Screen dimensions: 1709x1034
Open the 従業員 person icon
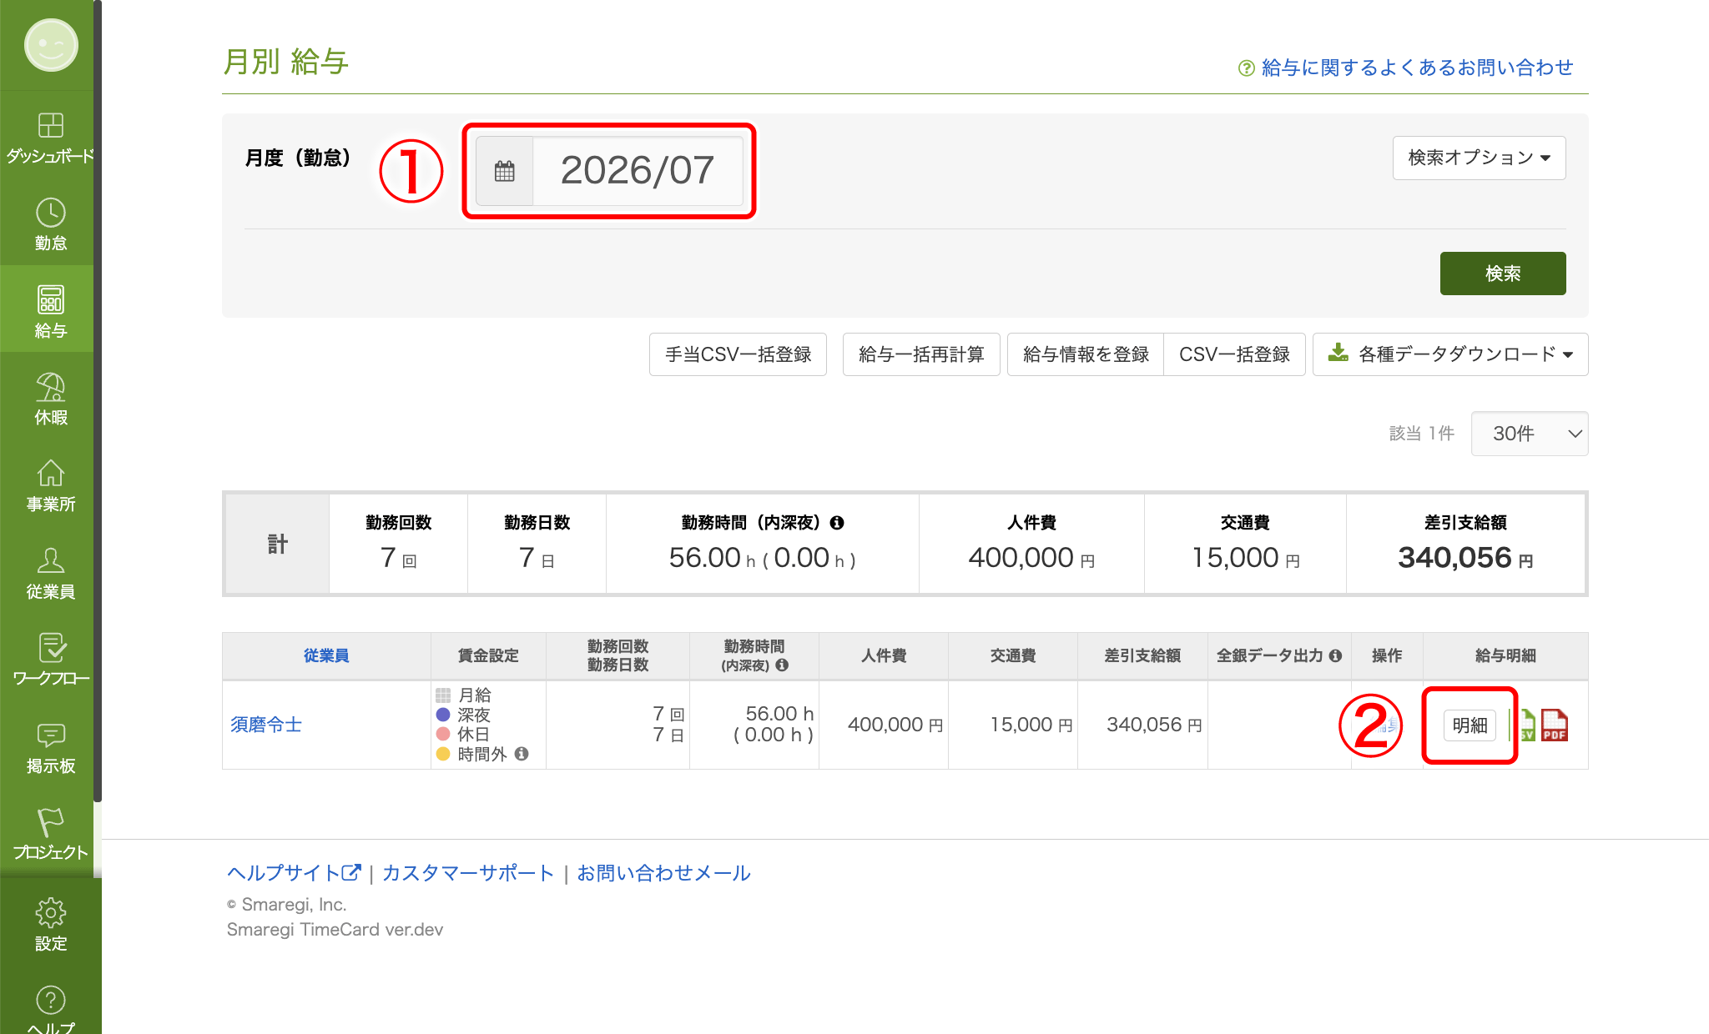pyautogui.click(x=50, y=560)
